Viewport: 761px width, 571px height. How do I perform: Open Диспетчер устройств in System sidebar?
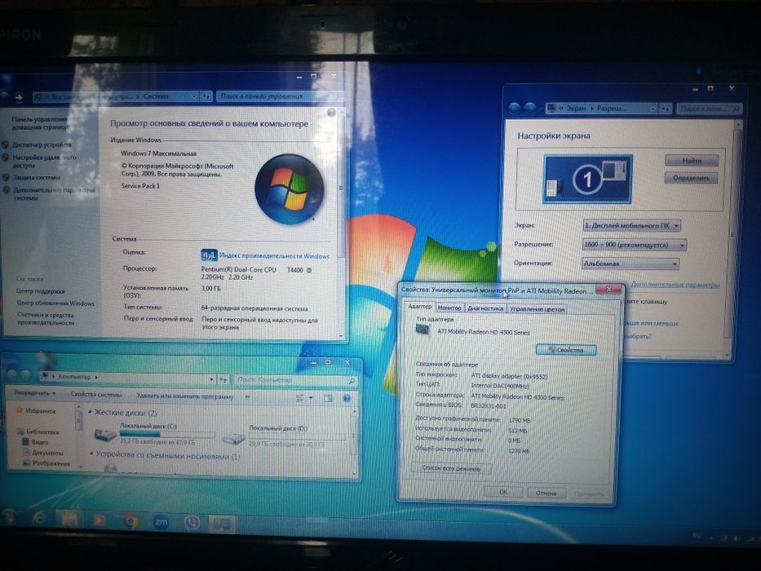point(42,144)
